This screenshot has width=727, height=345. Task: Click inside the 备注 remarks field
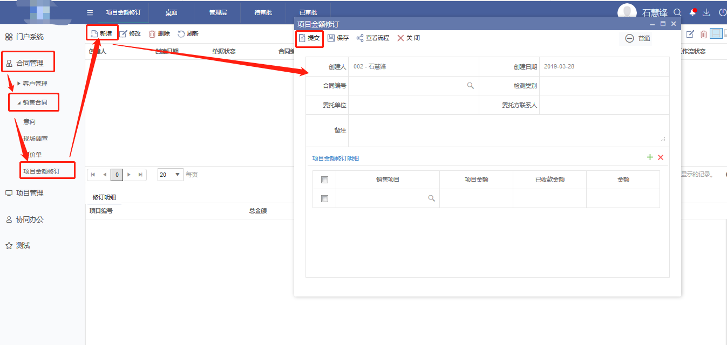point(486,131)
